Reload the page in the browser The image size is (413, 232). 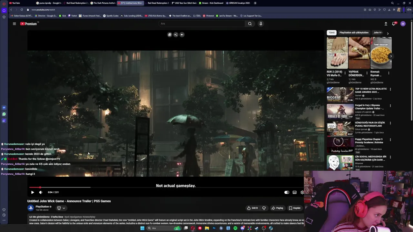[x=22, y=10]
